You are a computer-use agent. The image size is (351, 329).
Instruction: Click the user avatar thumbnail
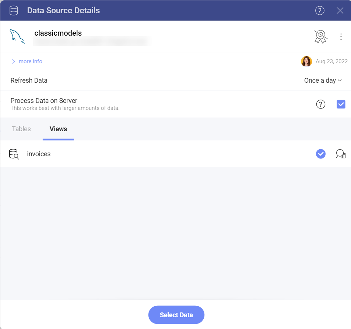[306, 61]
